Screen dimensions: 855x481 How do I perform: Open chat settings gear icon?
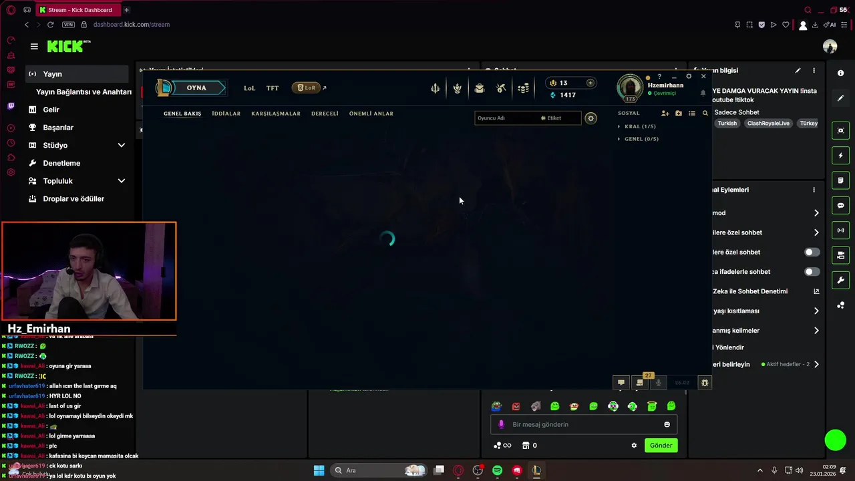[634, 446]
